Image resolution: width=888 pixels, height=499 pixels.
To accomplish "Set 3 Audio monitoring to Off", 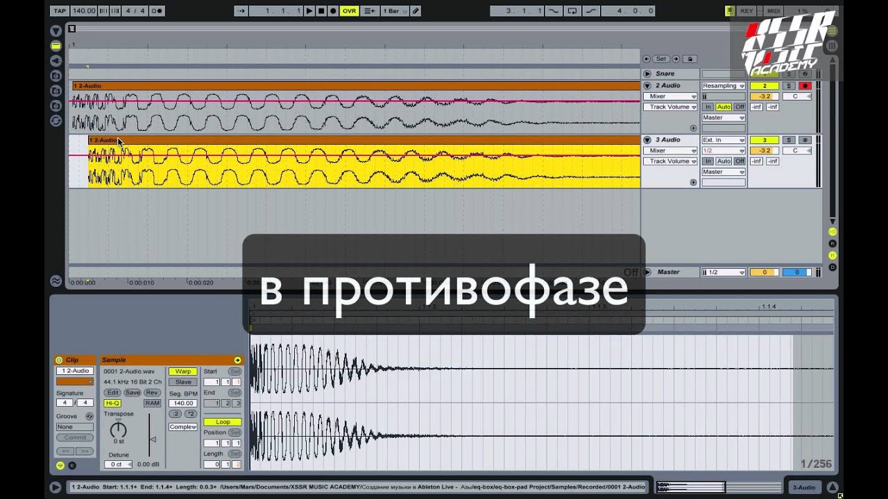I will click(x=740, y=161).
